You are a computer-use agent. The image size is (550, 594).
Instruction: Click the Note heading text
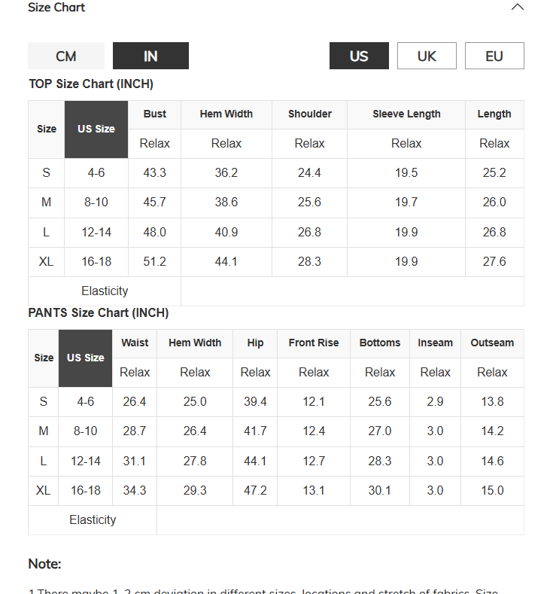coord(44,564)
